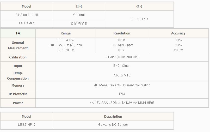The image size is (210, 132).
Task: Click the Power row label
Action: 18,103
